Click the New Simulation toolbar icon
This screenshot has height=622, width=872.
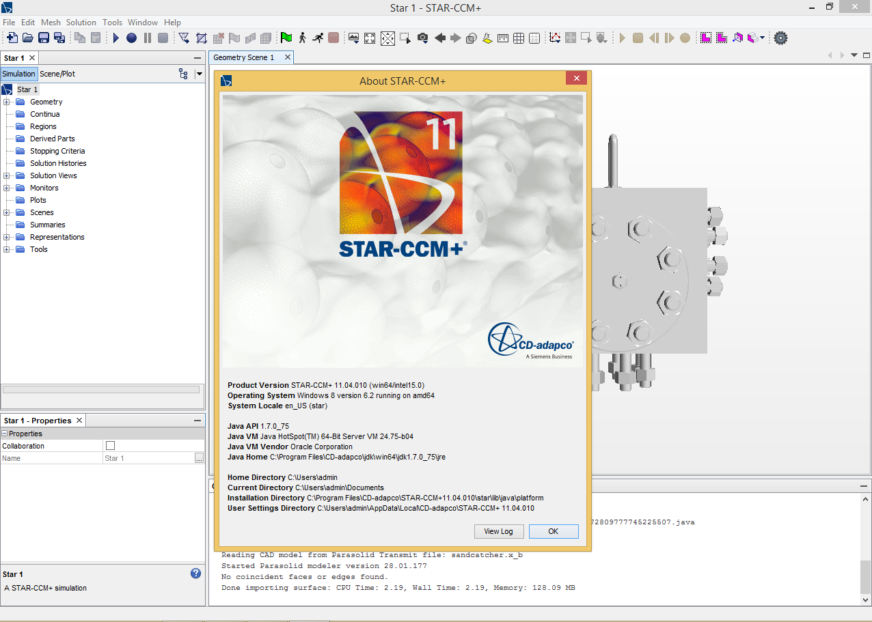pyautogui.click(x=12, y=38)
